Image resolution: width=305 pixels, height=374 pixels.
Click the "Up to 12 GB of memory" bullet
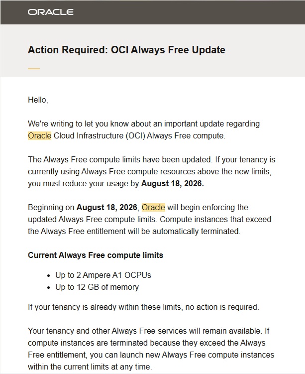97,287
